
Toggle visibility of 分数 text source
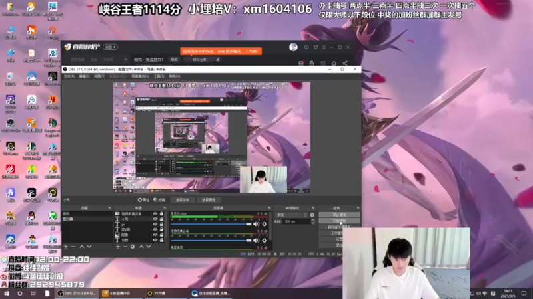(155, 240)
